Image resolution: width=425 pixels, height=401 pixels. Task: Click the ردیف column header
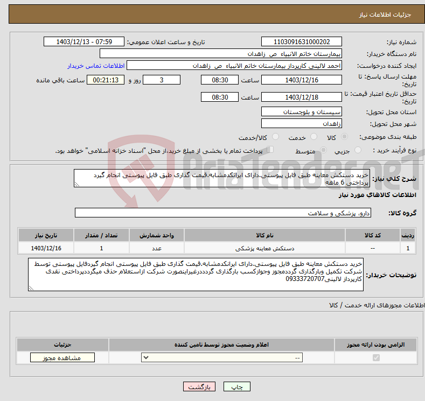click(x=408, y=235)
